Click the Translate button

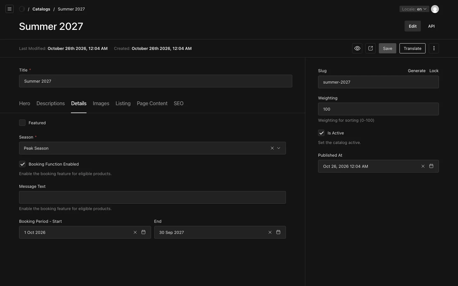[x=413, y=48]
